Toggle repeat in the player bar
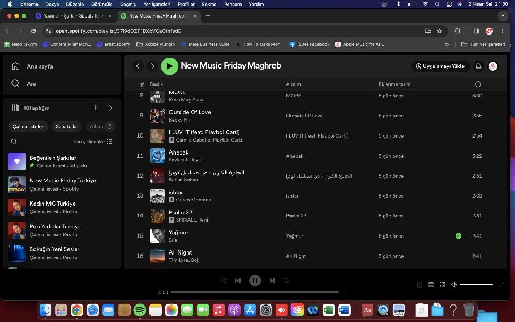This screenshot has height=322, width=515. tap(287, 281)
